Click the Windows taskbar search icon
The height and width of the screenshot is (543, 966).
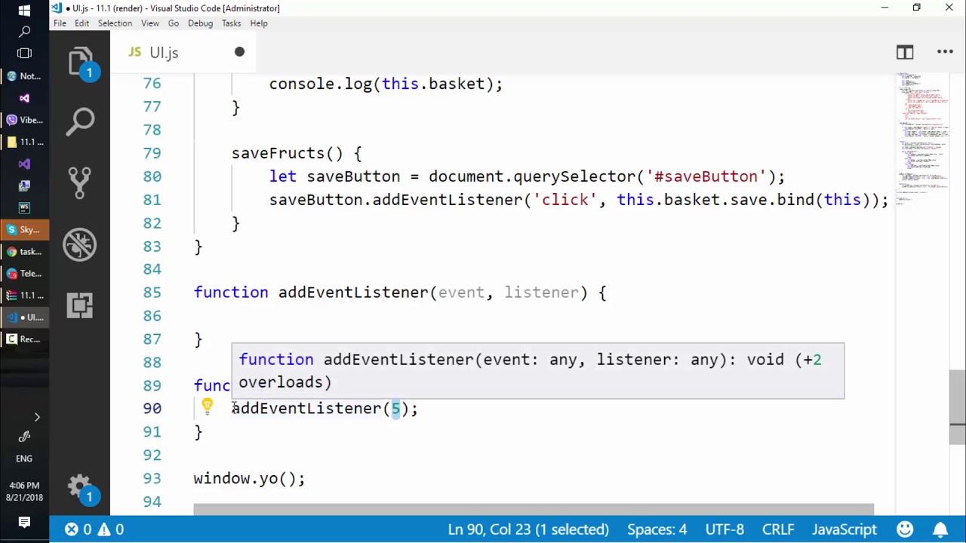click(24, 32)
